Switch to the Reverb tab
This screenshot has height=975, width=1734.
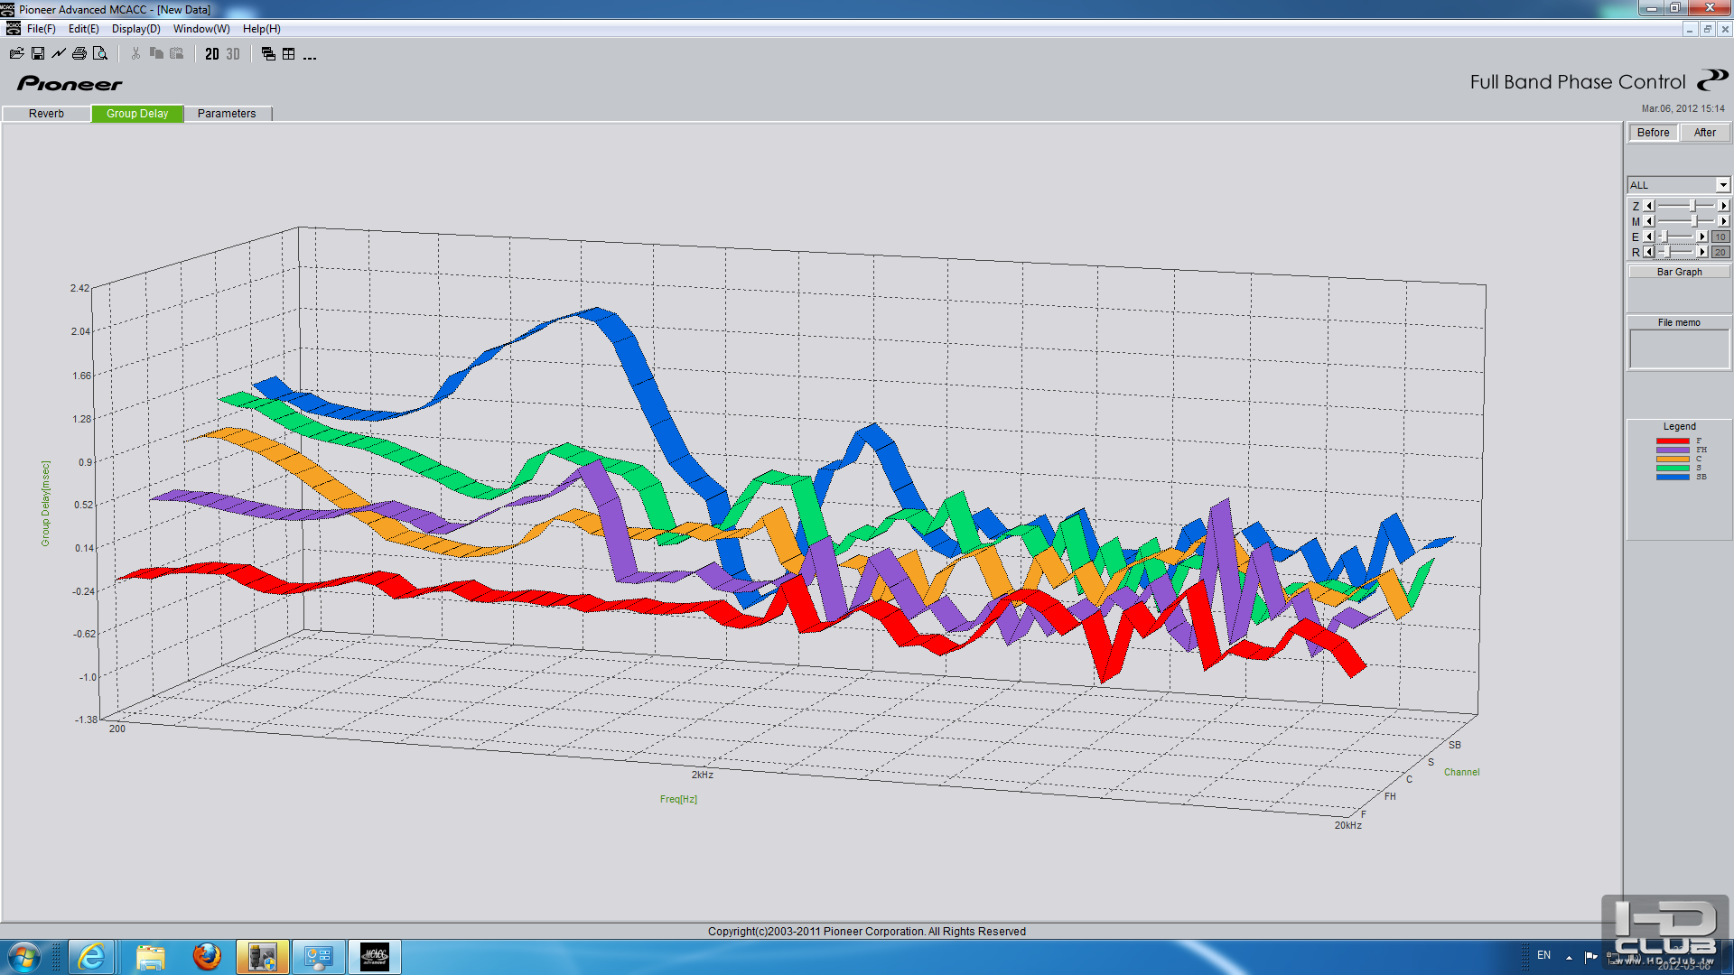click(46, 114)
